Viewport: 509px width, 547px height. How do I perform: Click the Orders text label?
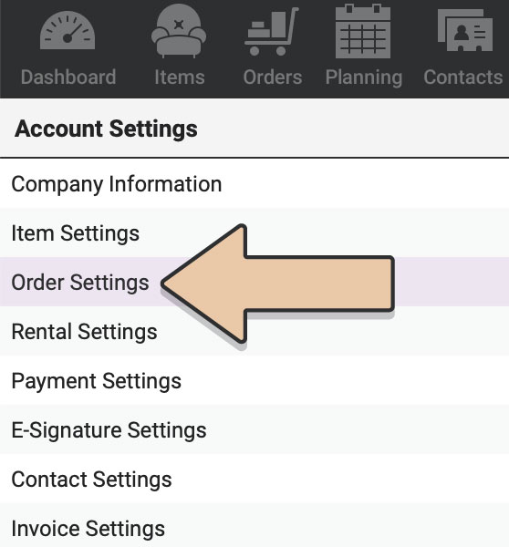[x=273, y=77]
